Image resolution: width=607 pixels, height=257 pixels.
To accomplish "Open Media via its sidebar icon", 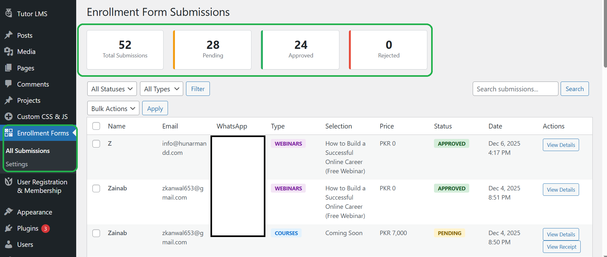I will point(9,51).
